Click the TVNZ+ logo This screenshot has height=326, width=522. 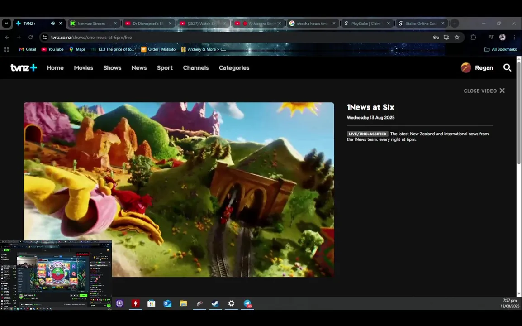pos(24,67)
